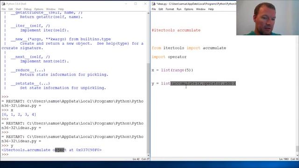Click the '>>> y' shell input line
The height and width of the screenshot is (168, 299).
pyautogui.click(x=7, y=146)
